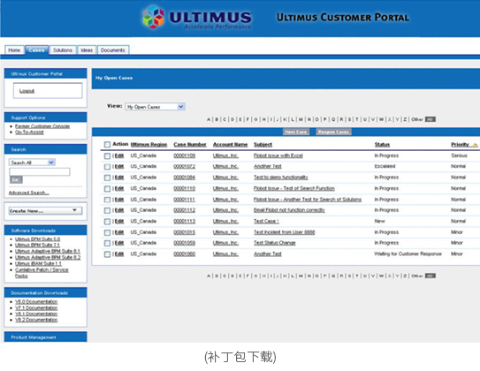
Task: Sort by Case Number column header
Action: tap(190, 145)
